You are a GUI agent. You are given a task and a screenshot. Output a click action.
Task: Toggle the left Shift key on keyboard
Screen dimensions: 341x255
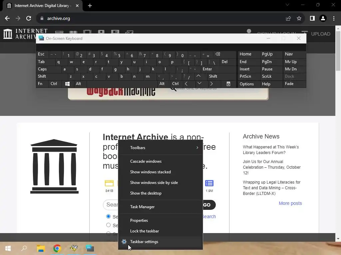point(52,76)
